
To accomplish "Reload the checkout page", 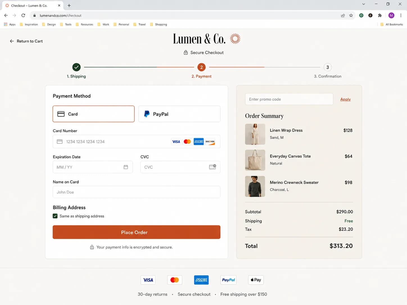I will [23, 15].
